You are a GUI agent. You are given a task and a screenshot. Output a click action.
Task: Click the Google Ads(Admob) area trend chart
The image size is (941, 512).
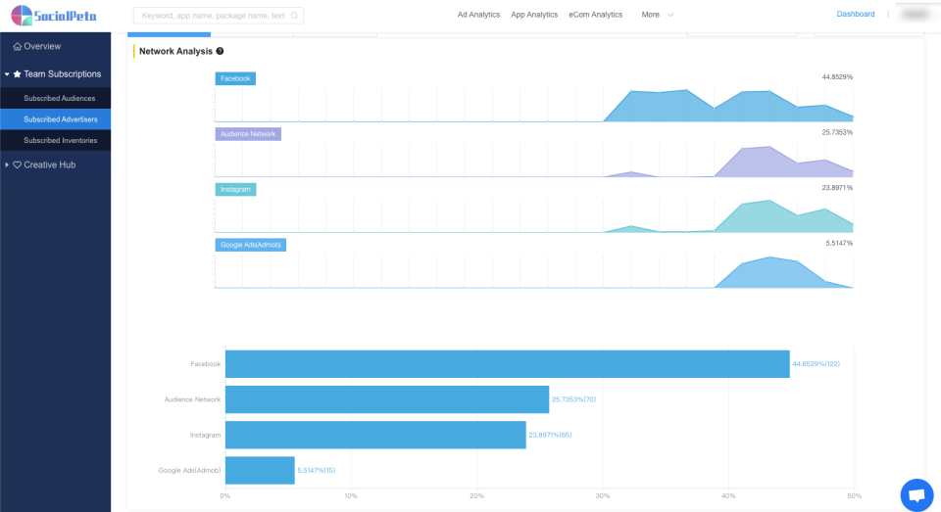pos(534,271)
